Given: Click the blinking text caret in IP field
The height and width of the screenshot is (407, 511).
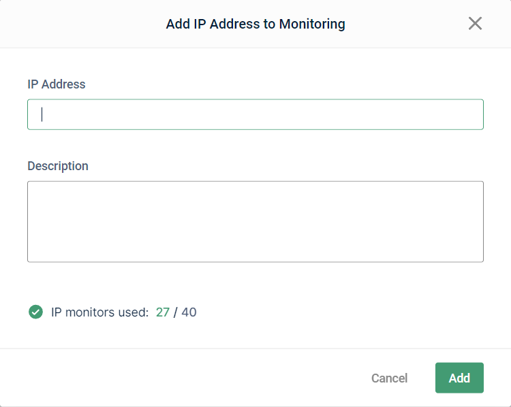Looking at the screenshot, I should pyautogui.click(x=42, y=114).
